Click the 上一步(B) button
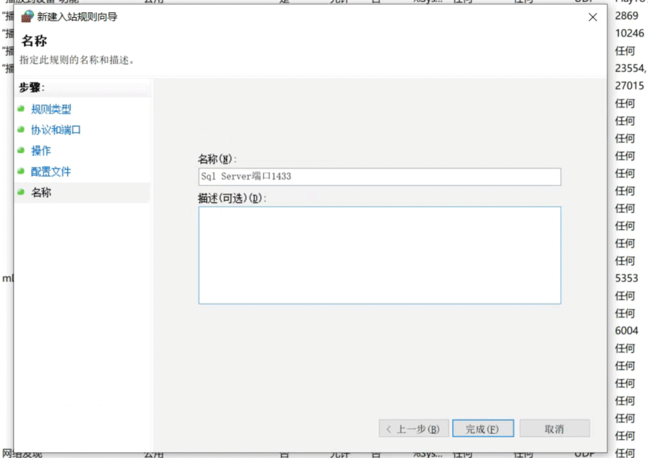The width and height of the screenshot is (648, 458). pyautogui.click(x=414, y=429)
